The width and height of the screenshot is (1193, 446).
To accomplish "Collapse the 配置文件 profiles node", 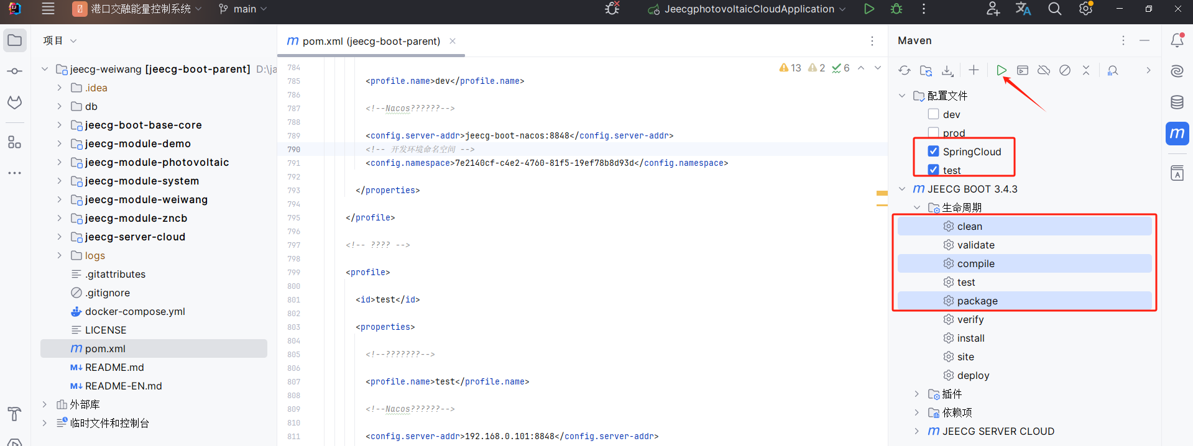I will click(902, 96).
